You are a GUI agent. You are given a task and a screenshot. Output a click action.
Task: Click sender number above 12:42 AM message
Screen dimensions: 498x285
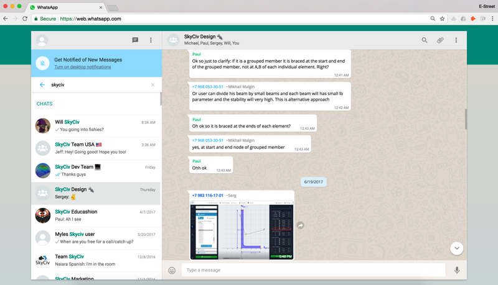208,87
